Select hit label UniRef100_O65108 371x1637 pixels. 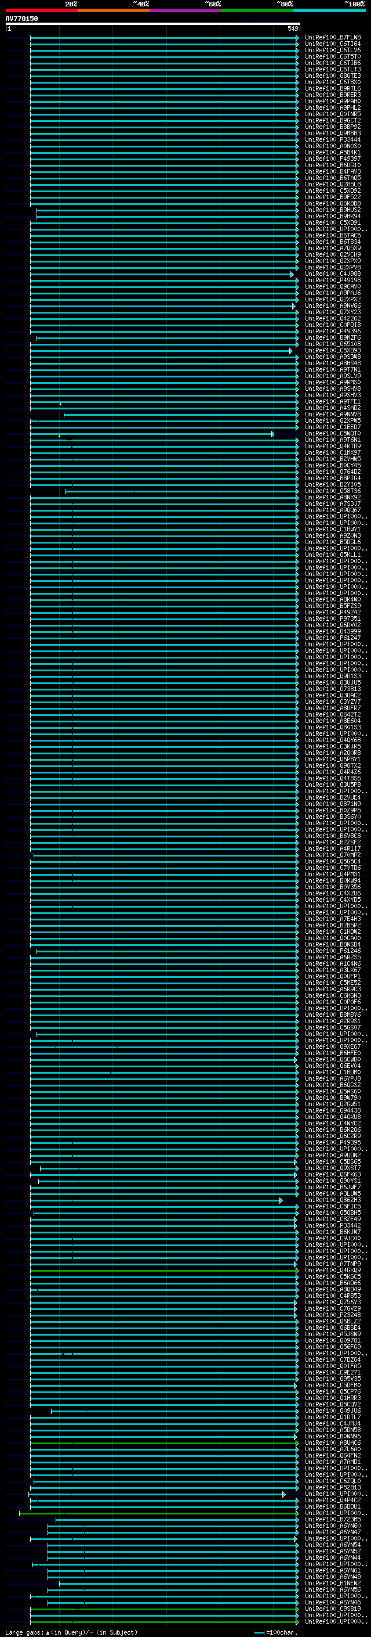pyautogui.click(x=333, y=344)
